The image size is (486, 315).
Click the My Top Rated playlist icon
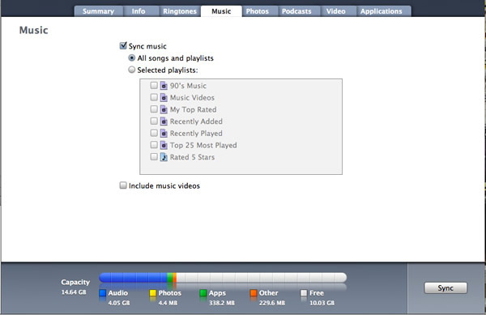[164, 109]
